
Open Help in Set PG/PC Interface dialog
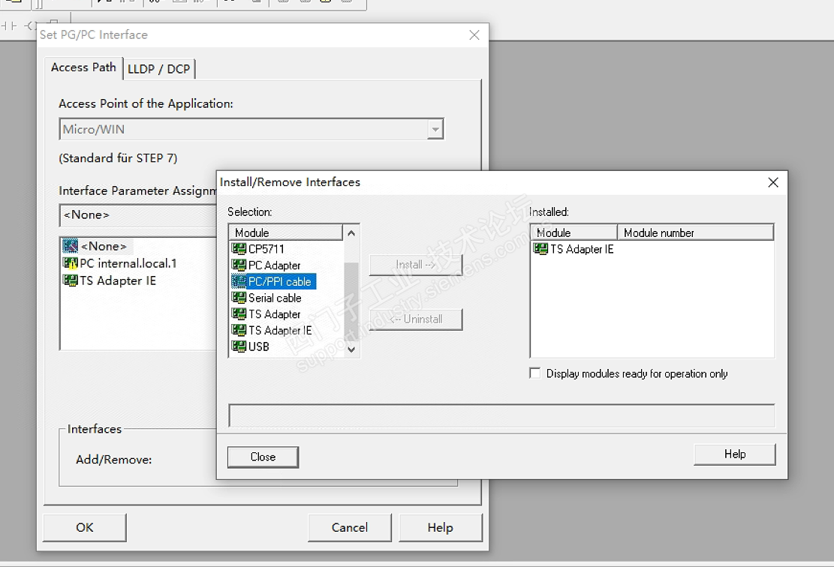(x=441, y=527)
